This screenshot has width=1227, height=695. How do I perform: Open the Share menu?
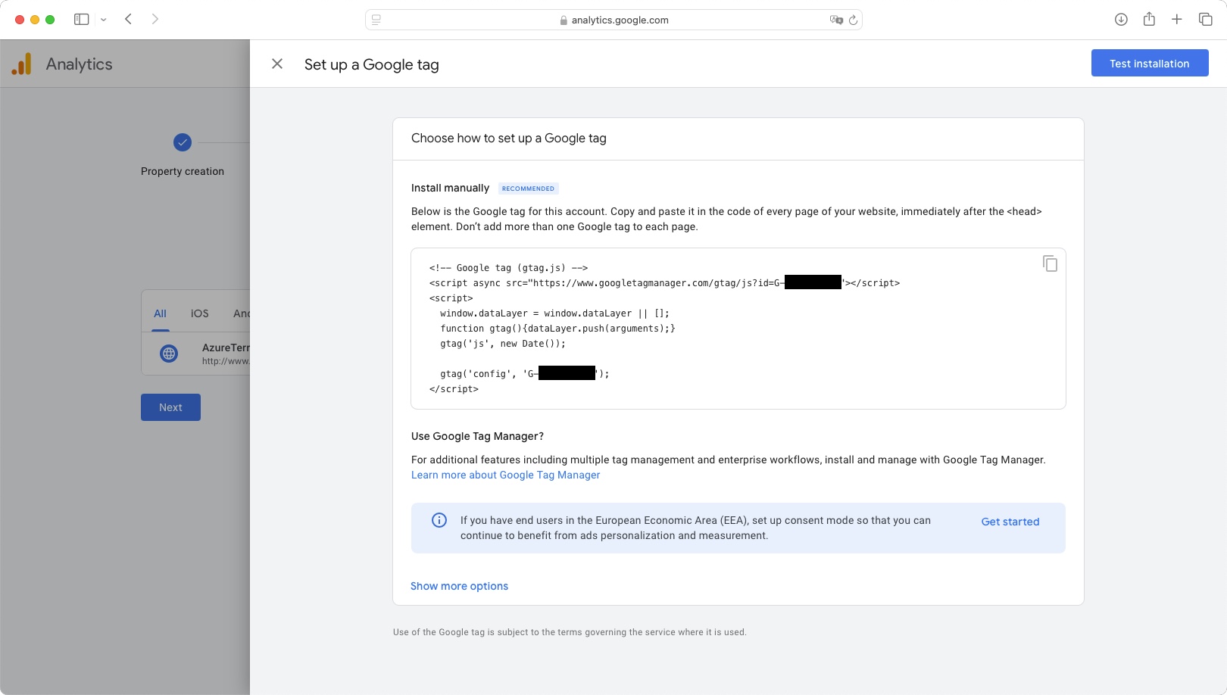pos(1149,19)
